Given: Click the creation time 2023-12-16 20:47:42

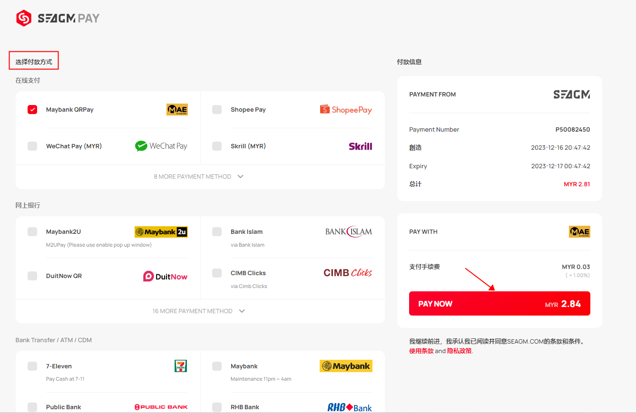Looking at the screenshot, I should coord(561,148).
